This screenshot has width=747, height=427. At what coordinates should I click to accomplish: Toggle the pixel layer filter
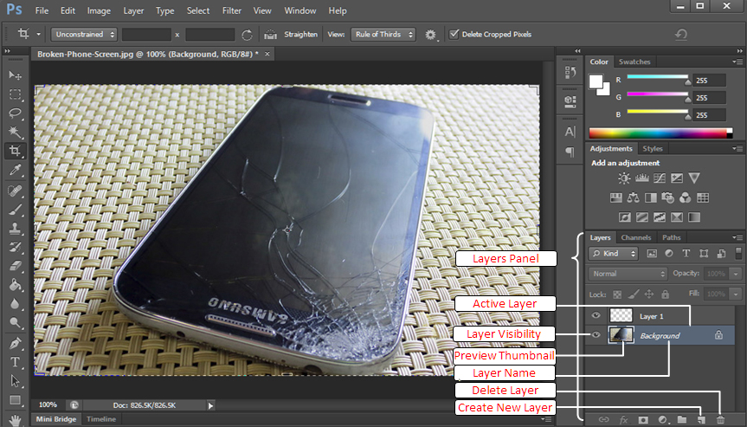[x=651, y=254]
